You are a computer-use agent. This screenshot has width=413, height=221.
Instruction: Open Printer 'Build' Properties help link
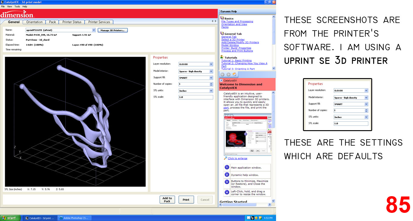(236, 48)
